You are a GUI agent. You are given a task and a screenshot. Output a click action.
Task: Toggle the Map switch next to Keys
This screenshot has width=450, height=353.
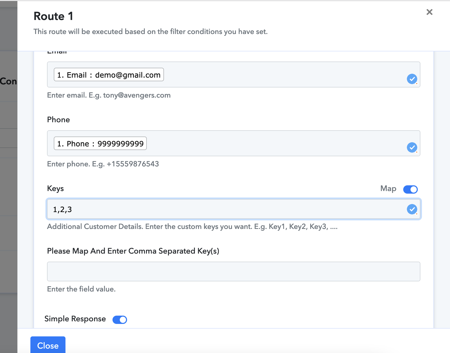[x=410, y=189]
